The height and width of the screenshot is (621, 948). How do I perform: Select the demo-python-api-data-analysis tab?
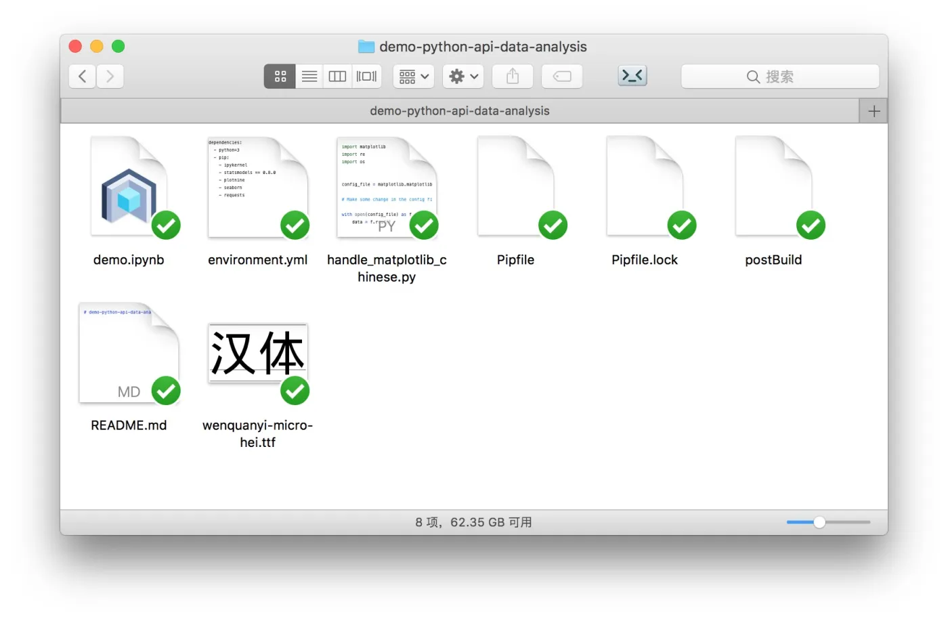click(460, 111)
